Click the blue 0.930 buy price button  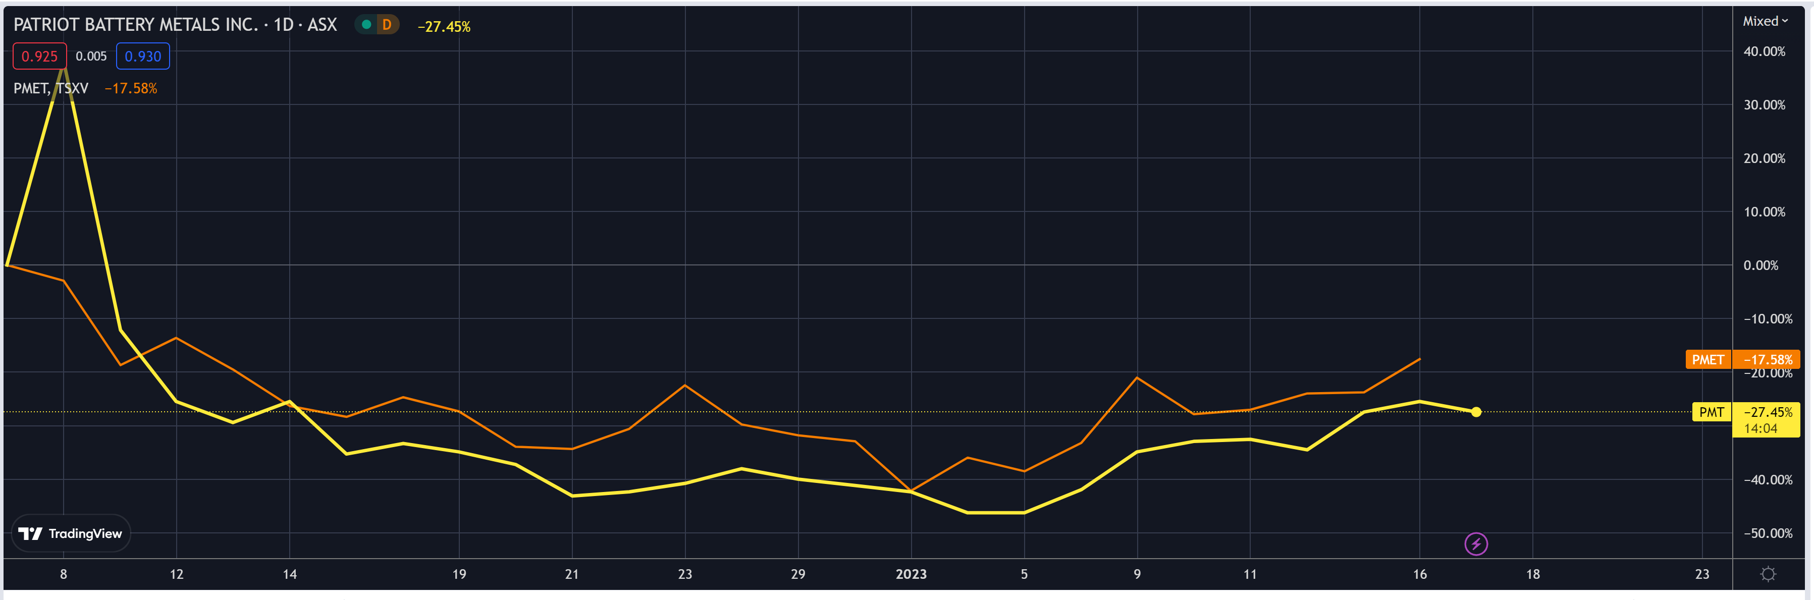coord(143,57)
